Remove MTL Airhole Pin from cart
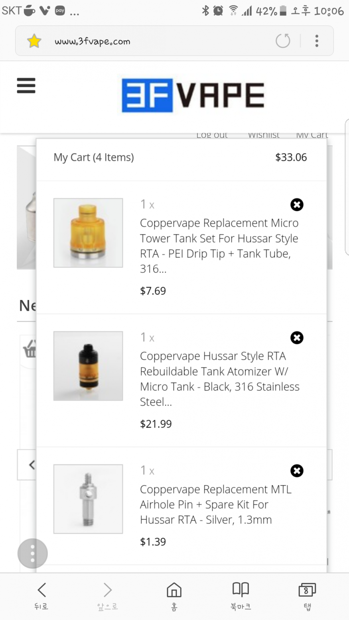 point(297,471)
